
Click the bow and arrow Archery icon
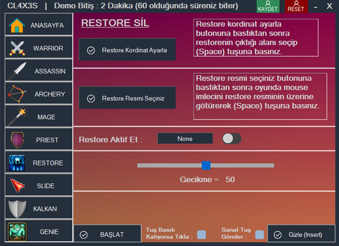click(x=17, y=94)
